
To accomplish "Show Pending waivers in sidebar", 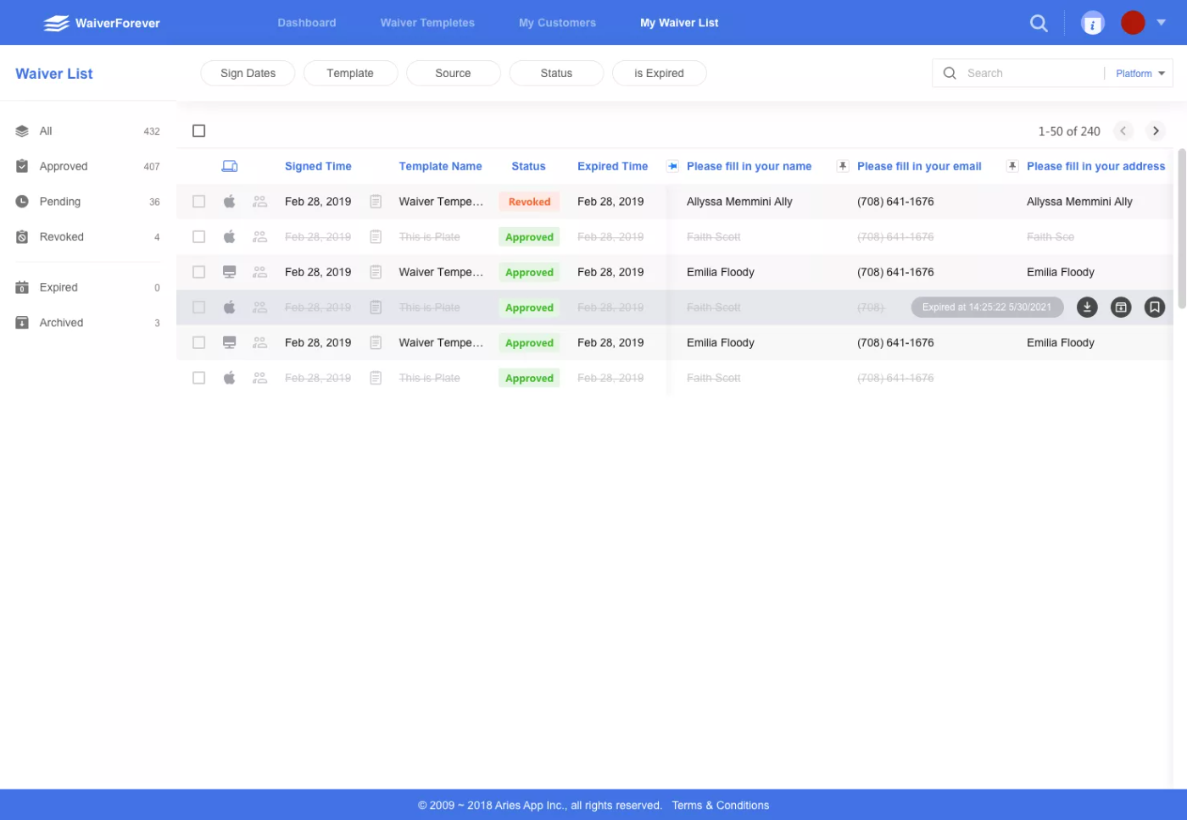I will tap(60, 202).
